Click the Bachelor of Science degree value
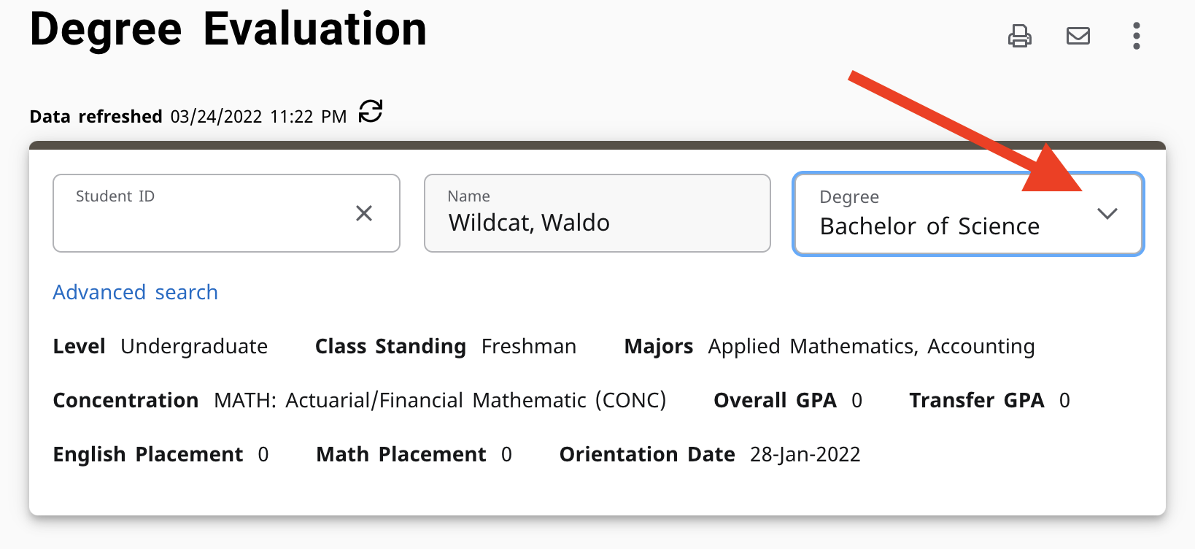This screenshot has width=1195, height=549. [929, 226]
